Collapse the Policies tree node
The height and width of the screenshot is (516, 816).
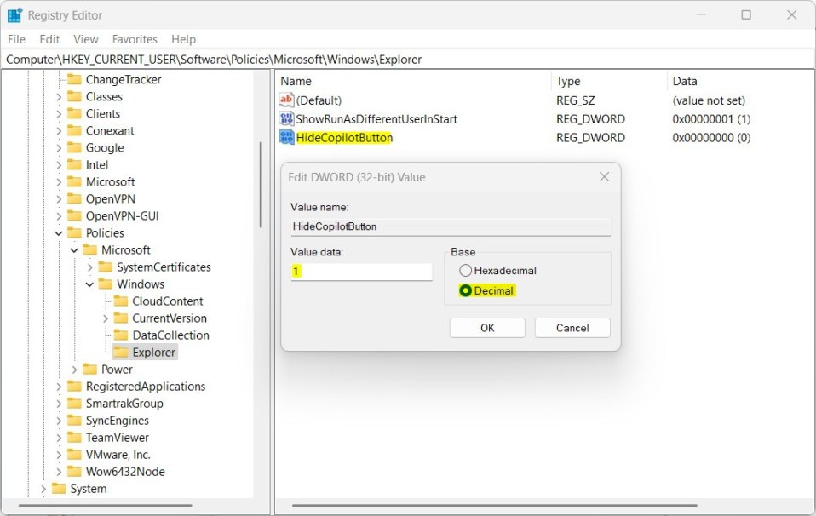(x=58, y=233)
